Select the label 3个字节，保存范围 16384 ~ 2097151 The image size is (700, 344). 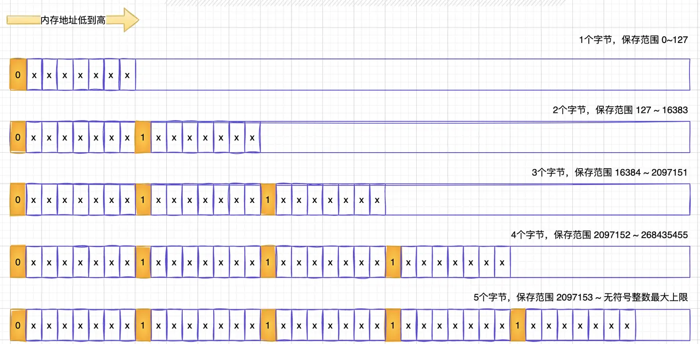coord(609,172)
